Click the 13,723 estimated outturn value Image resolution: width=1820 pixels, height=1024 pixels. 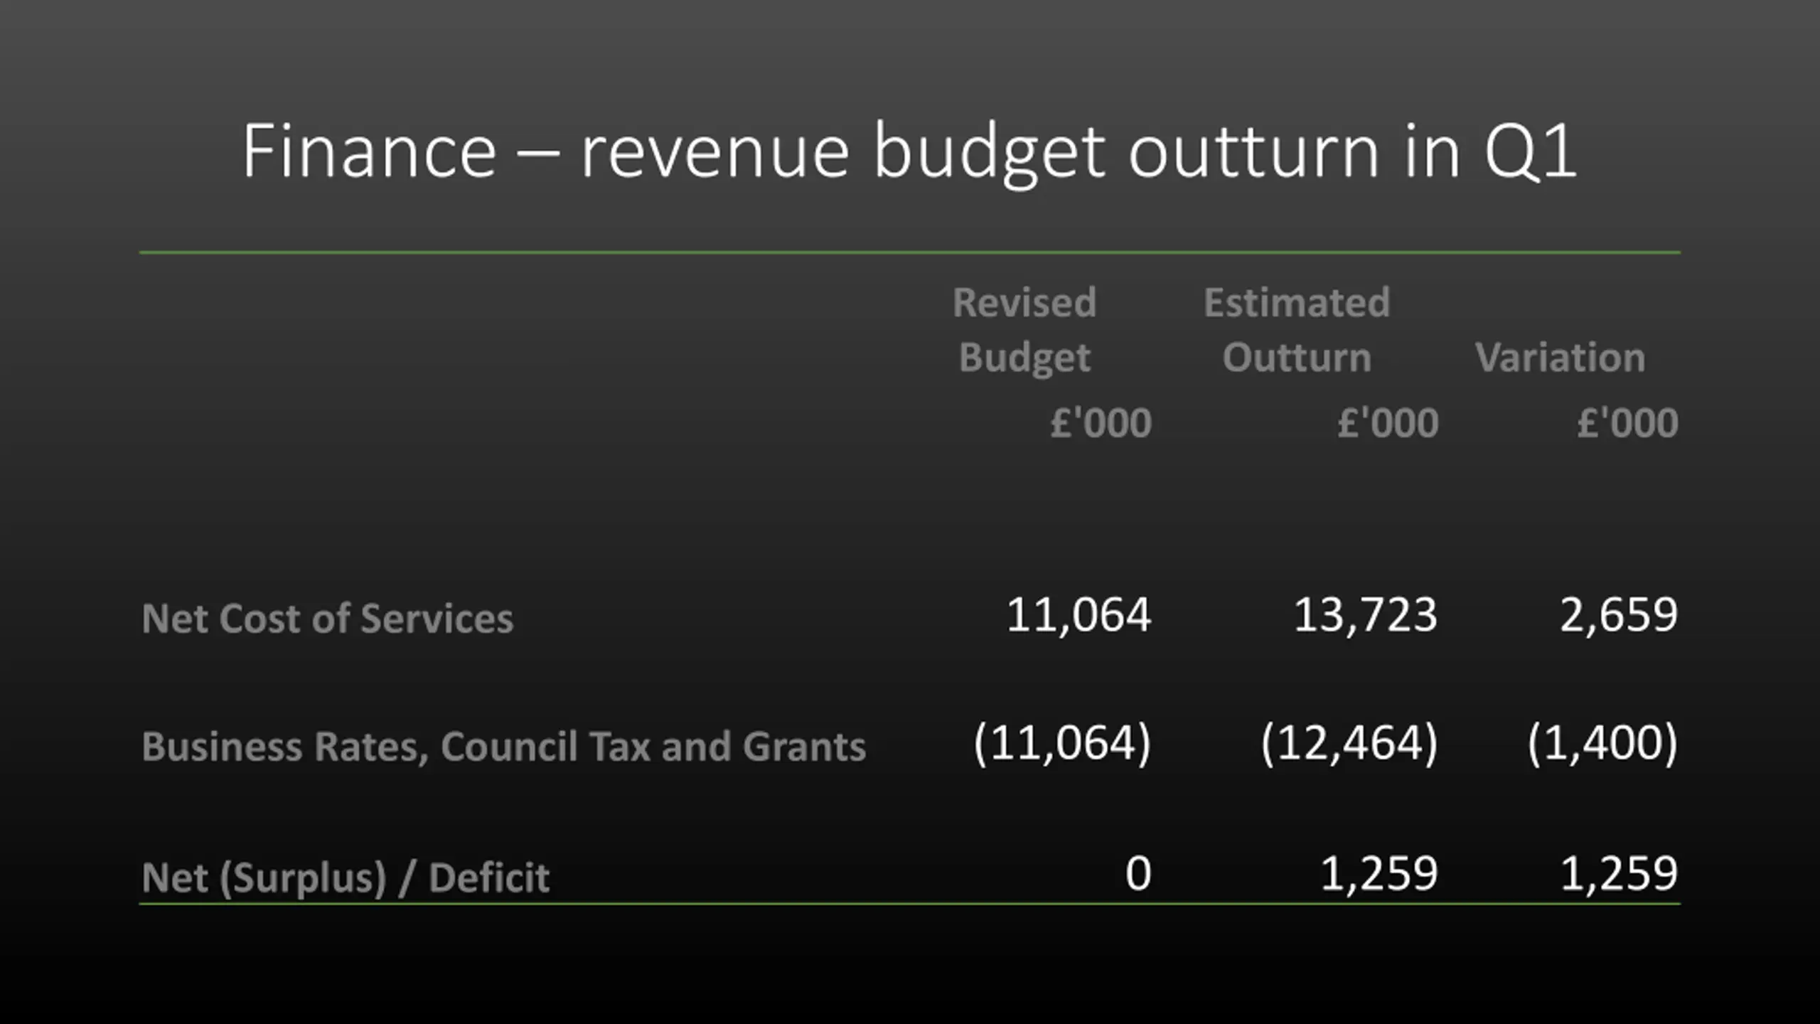click(x=1366, y=615)
